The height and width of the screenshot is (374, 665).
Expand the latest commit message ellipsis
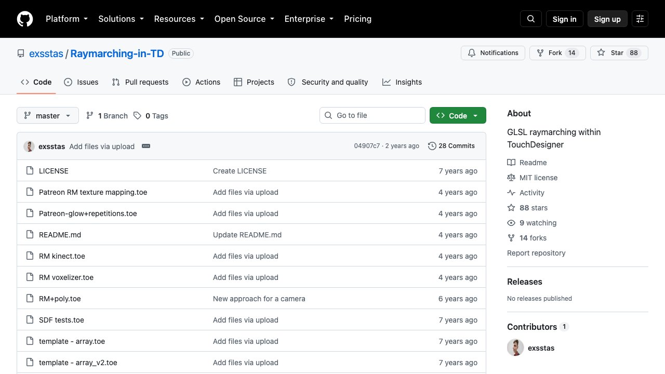click(146, 146)
